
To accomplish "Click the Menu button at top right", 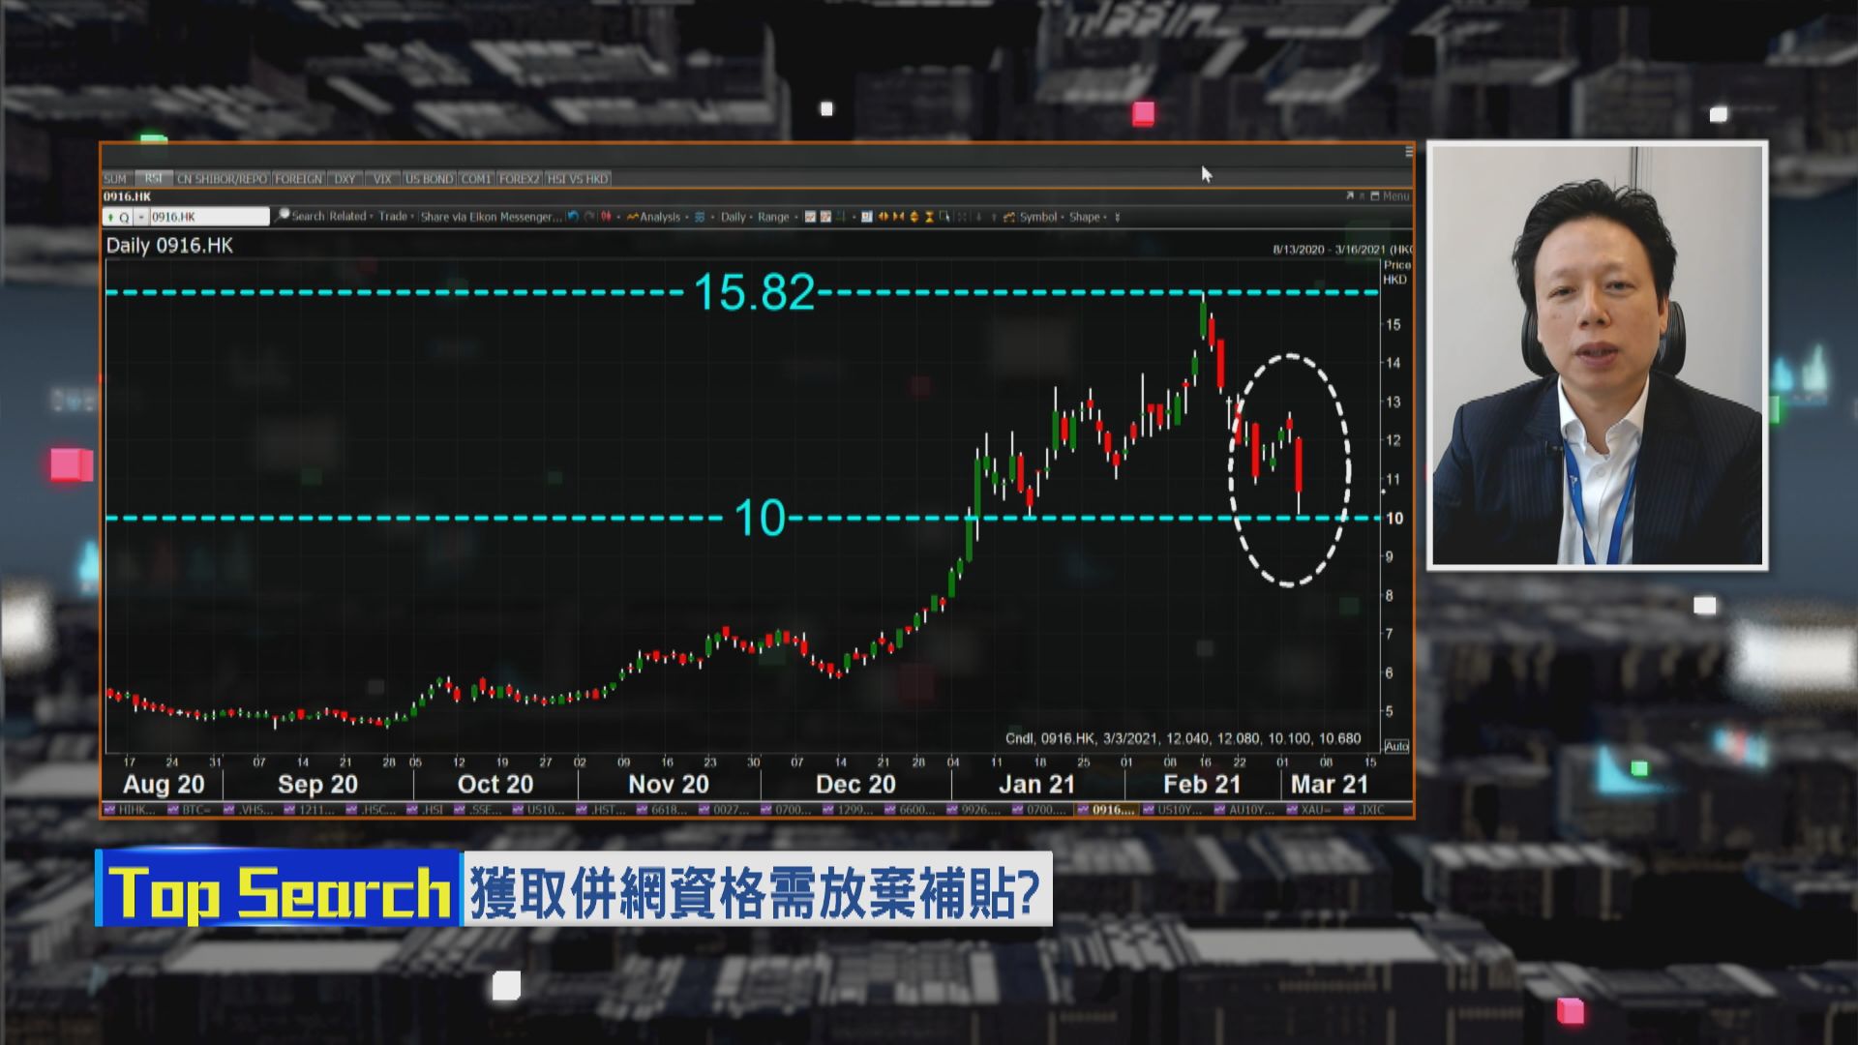I will 1396,195.
